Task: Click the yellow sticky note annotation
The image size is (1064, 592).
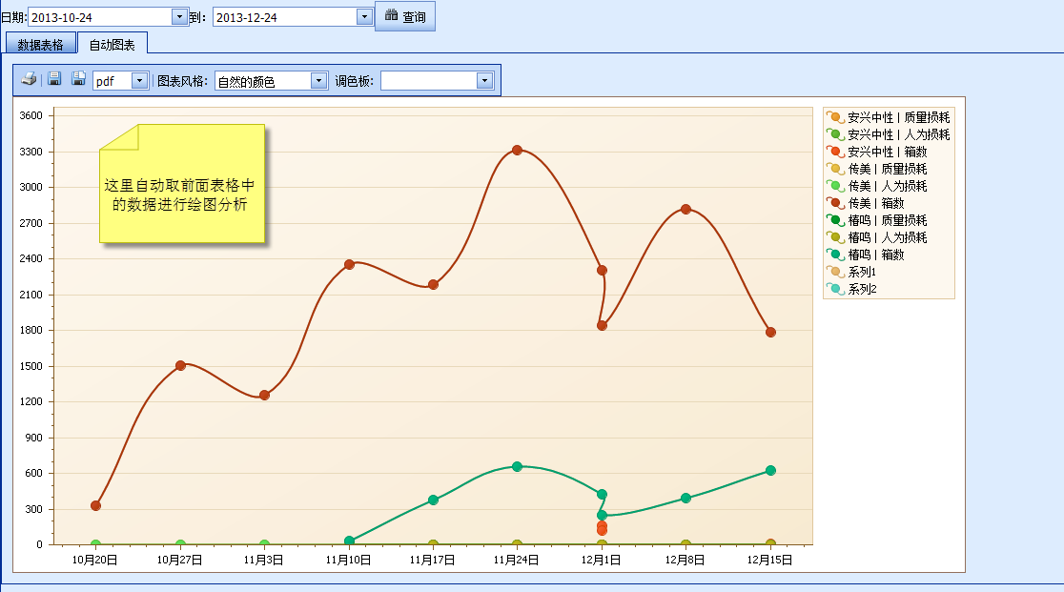Action: 182,183
